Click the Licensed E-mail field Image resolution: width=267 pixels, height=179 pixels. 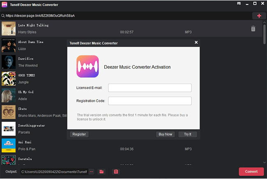point(150,88)
